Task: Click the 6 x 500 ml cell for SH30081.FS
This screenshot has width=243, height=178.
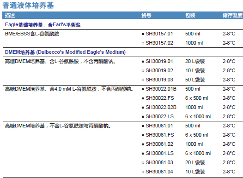Action: coord(196,135)
